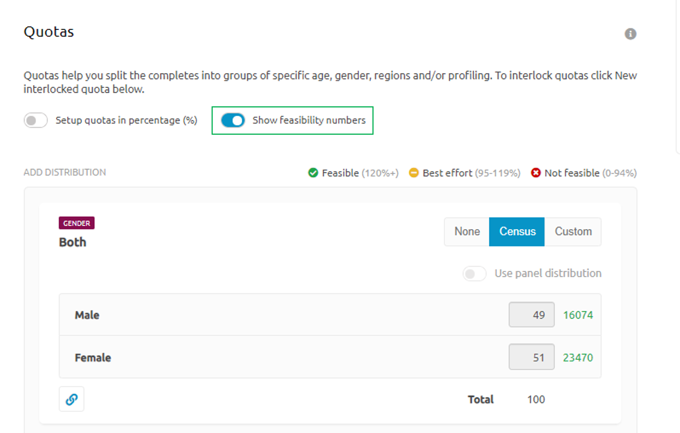Click Male feasibility number 16074

click(x=578, y=315)
